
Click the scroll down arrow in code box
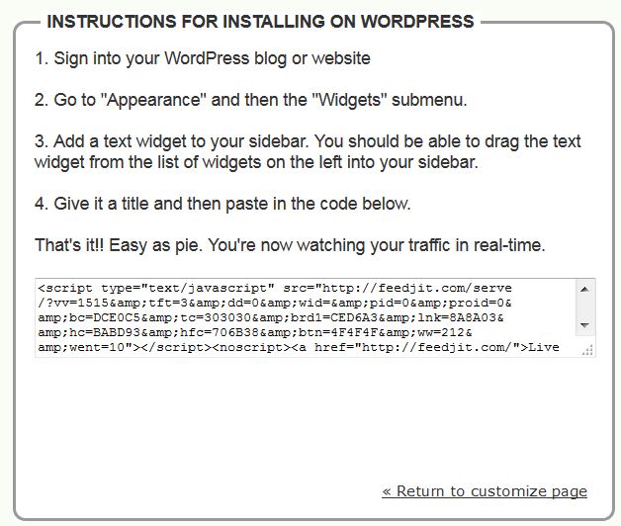(584, 325)
